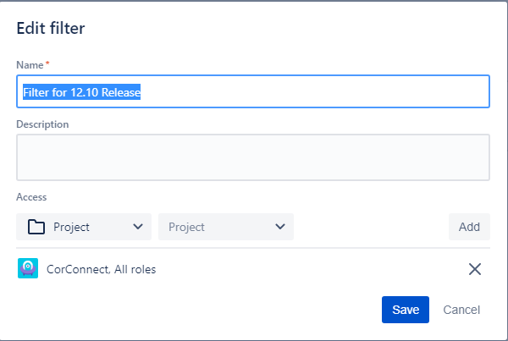Remove CorConnect access with the X icon
The image size is (508, 341).
pos(475,269)
